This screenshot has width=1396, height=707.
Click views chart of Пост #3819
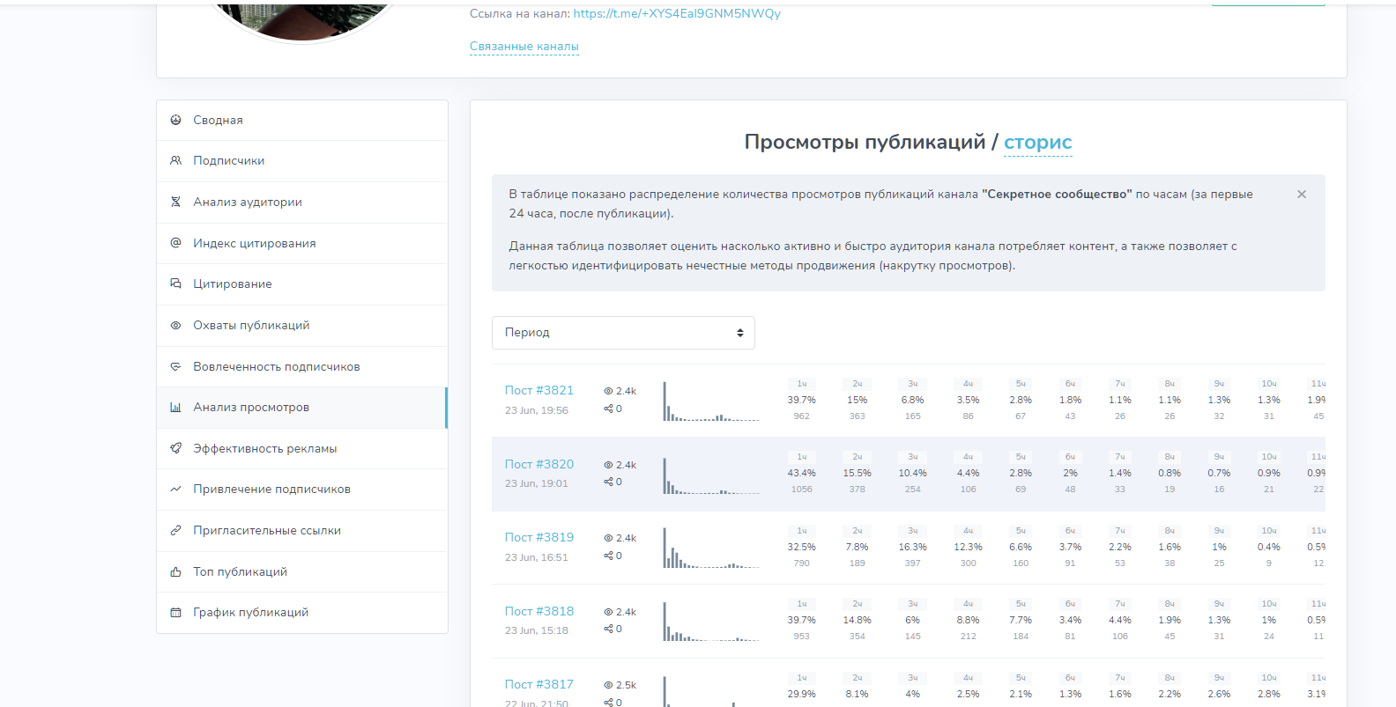coord(711,548)
